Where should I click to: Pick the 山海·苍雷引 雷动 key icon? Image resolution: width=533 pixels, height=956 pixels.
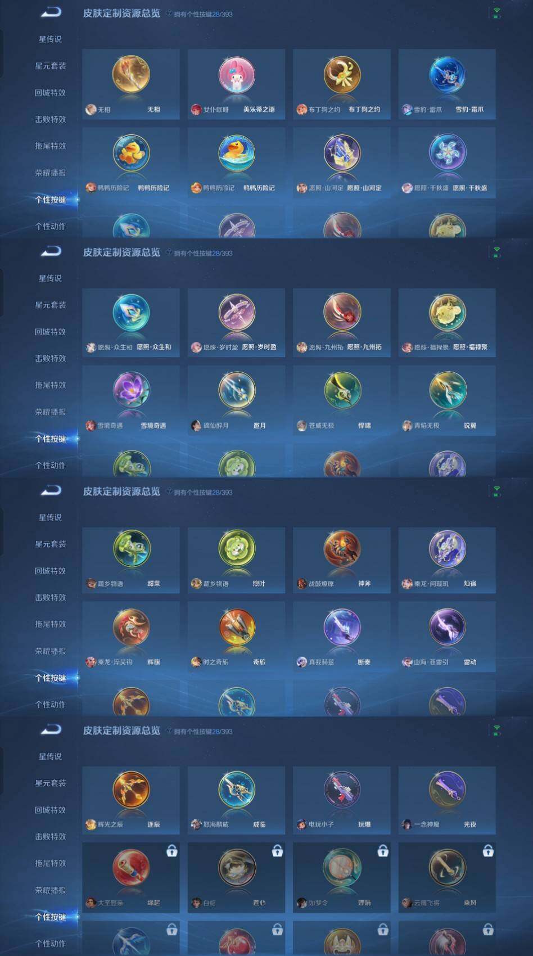point(447,627)
